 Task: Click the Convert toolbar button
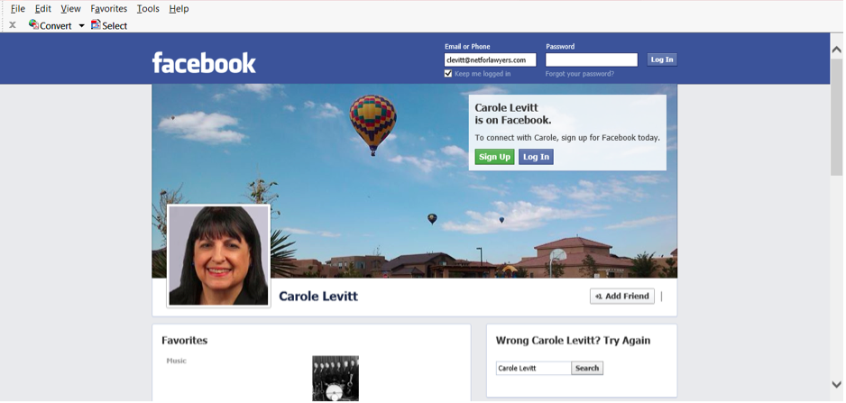(x=51, y=25)
